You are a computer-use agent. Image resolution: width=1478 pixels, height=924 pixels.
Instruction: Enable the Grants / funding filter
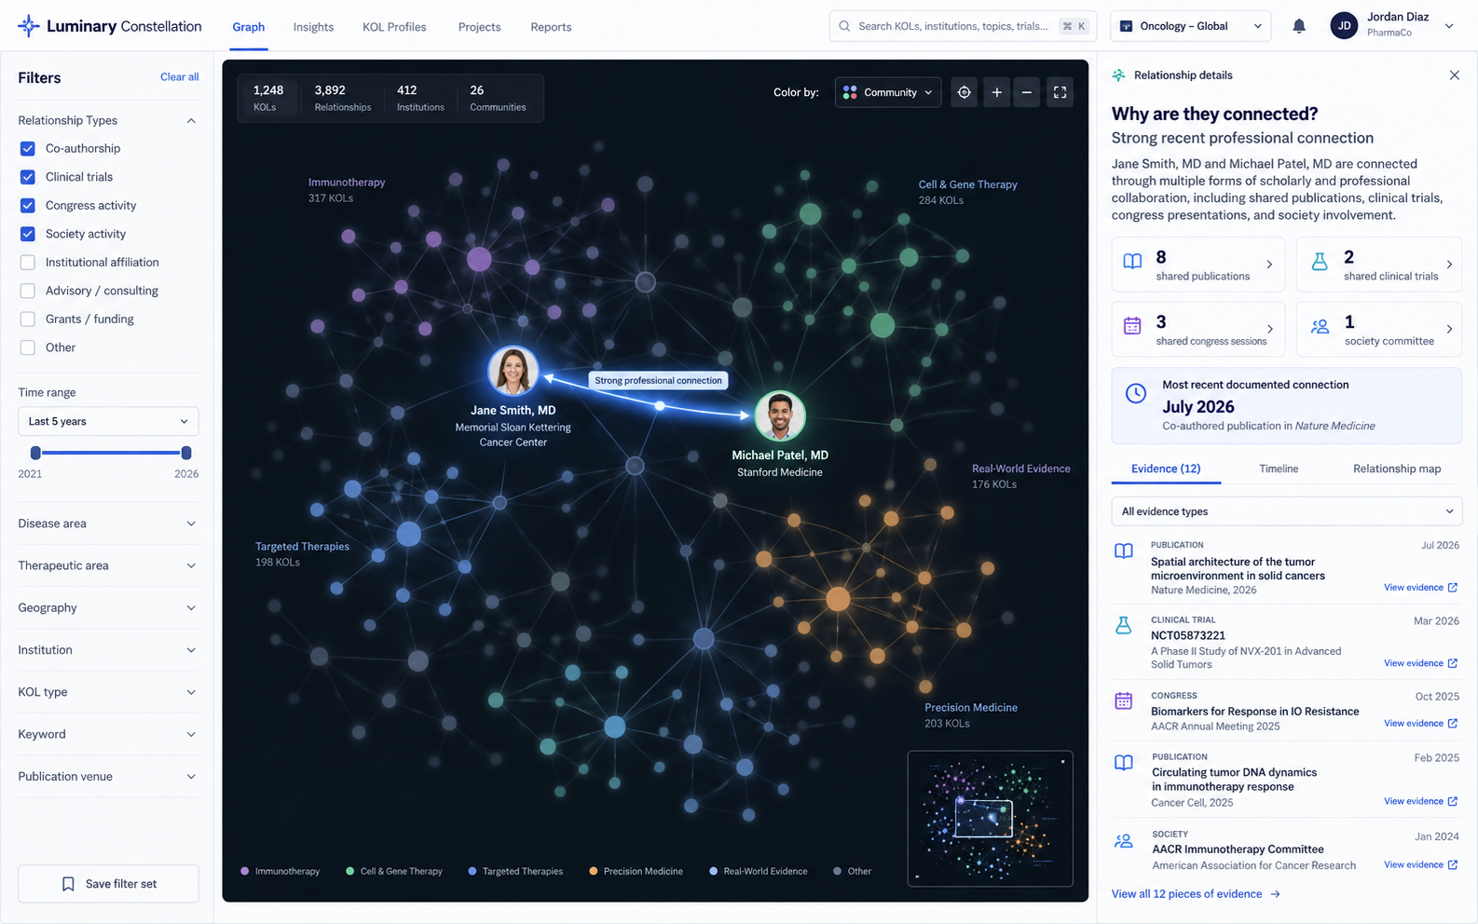pyautogui.click(x=28, y=319)
